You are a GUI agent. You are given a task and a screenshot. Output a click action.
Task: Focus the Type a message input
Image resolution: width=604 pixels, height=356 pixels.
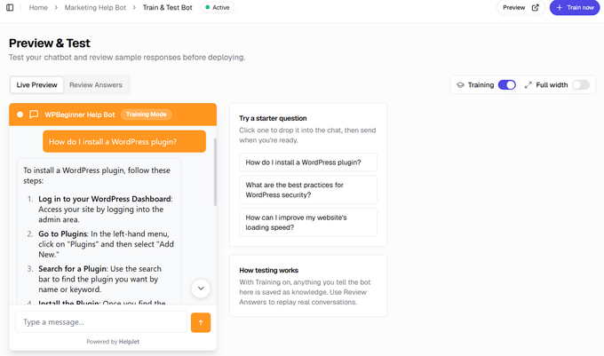click(101, 322)
